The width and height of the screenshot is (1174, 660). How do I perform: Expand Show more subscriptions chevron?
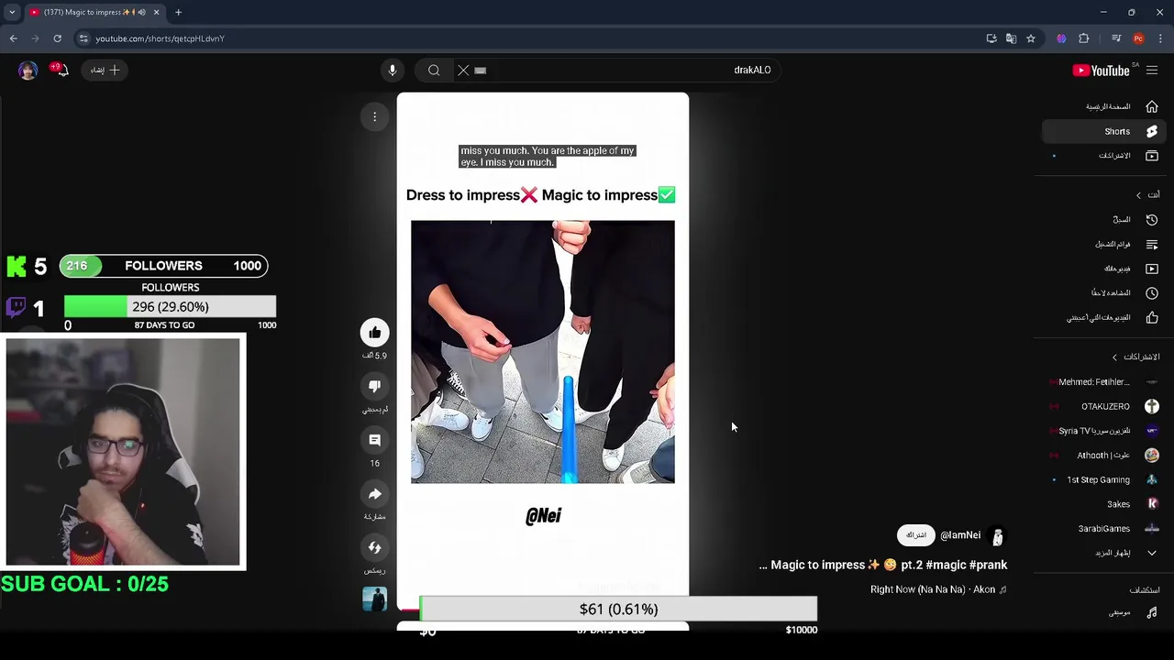coord(1152,553)
